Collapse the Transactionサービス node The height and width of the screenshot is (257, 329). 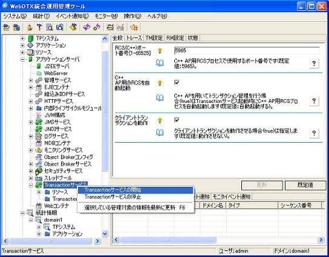tap(31, 185)
